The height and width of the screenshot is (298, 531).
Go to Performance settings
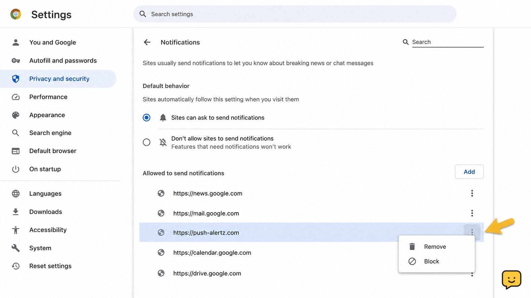coord(58,97)
